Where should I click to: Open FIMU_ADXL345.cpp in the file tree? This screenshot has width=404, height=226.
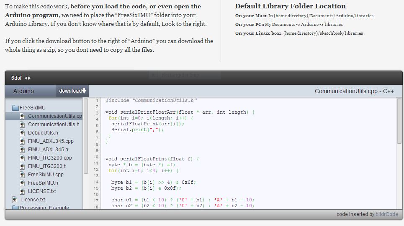click(51, 141)
